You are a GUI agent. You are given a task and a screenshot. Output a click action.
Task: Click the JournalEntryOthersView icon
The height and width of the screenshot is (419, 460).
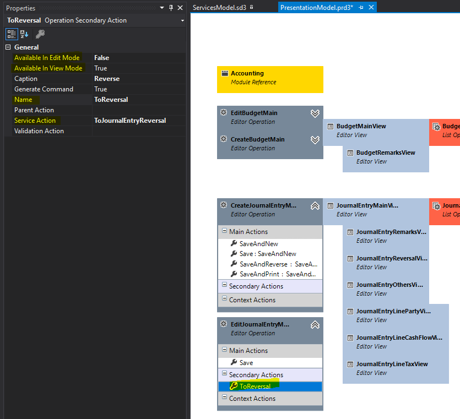point(350,285)
